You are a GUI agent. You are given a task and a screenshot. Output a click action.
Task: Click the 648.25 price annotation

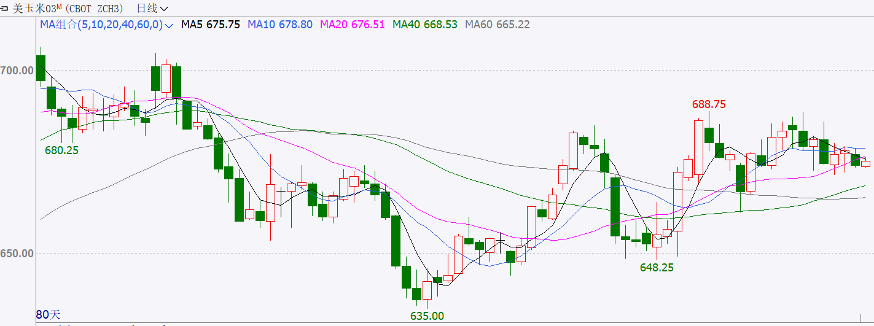(657, 268)
